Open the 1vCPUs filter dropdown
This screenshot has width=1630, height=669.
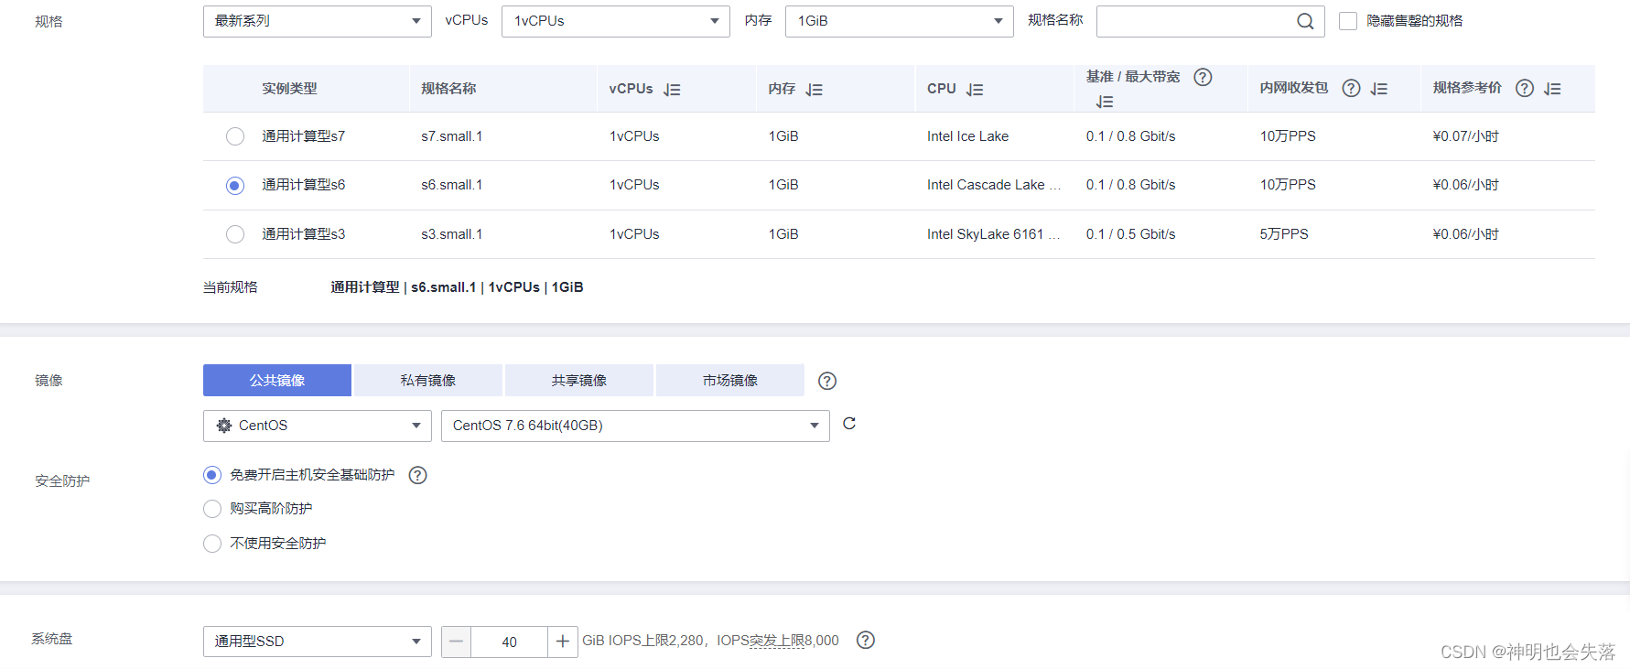(616, 21)
